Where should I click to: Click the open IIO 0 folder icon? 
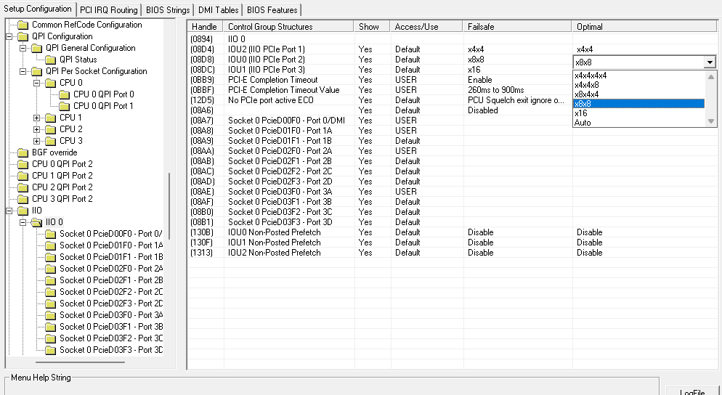coord(37,222)
